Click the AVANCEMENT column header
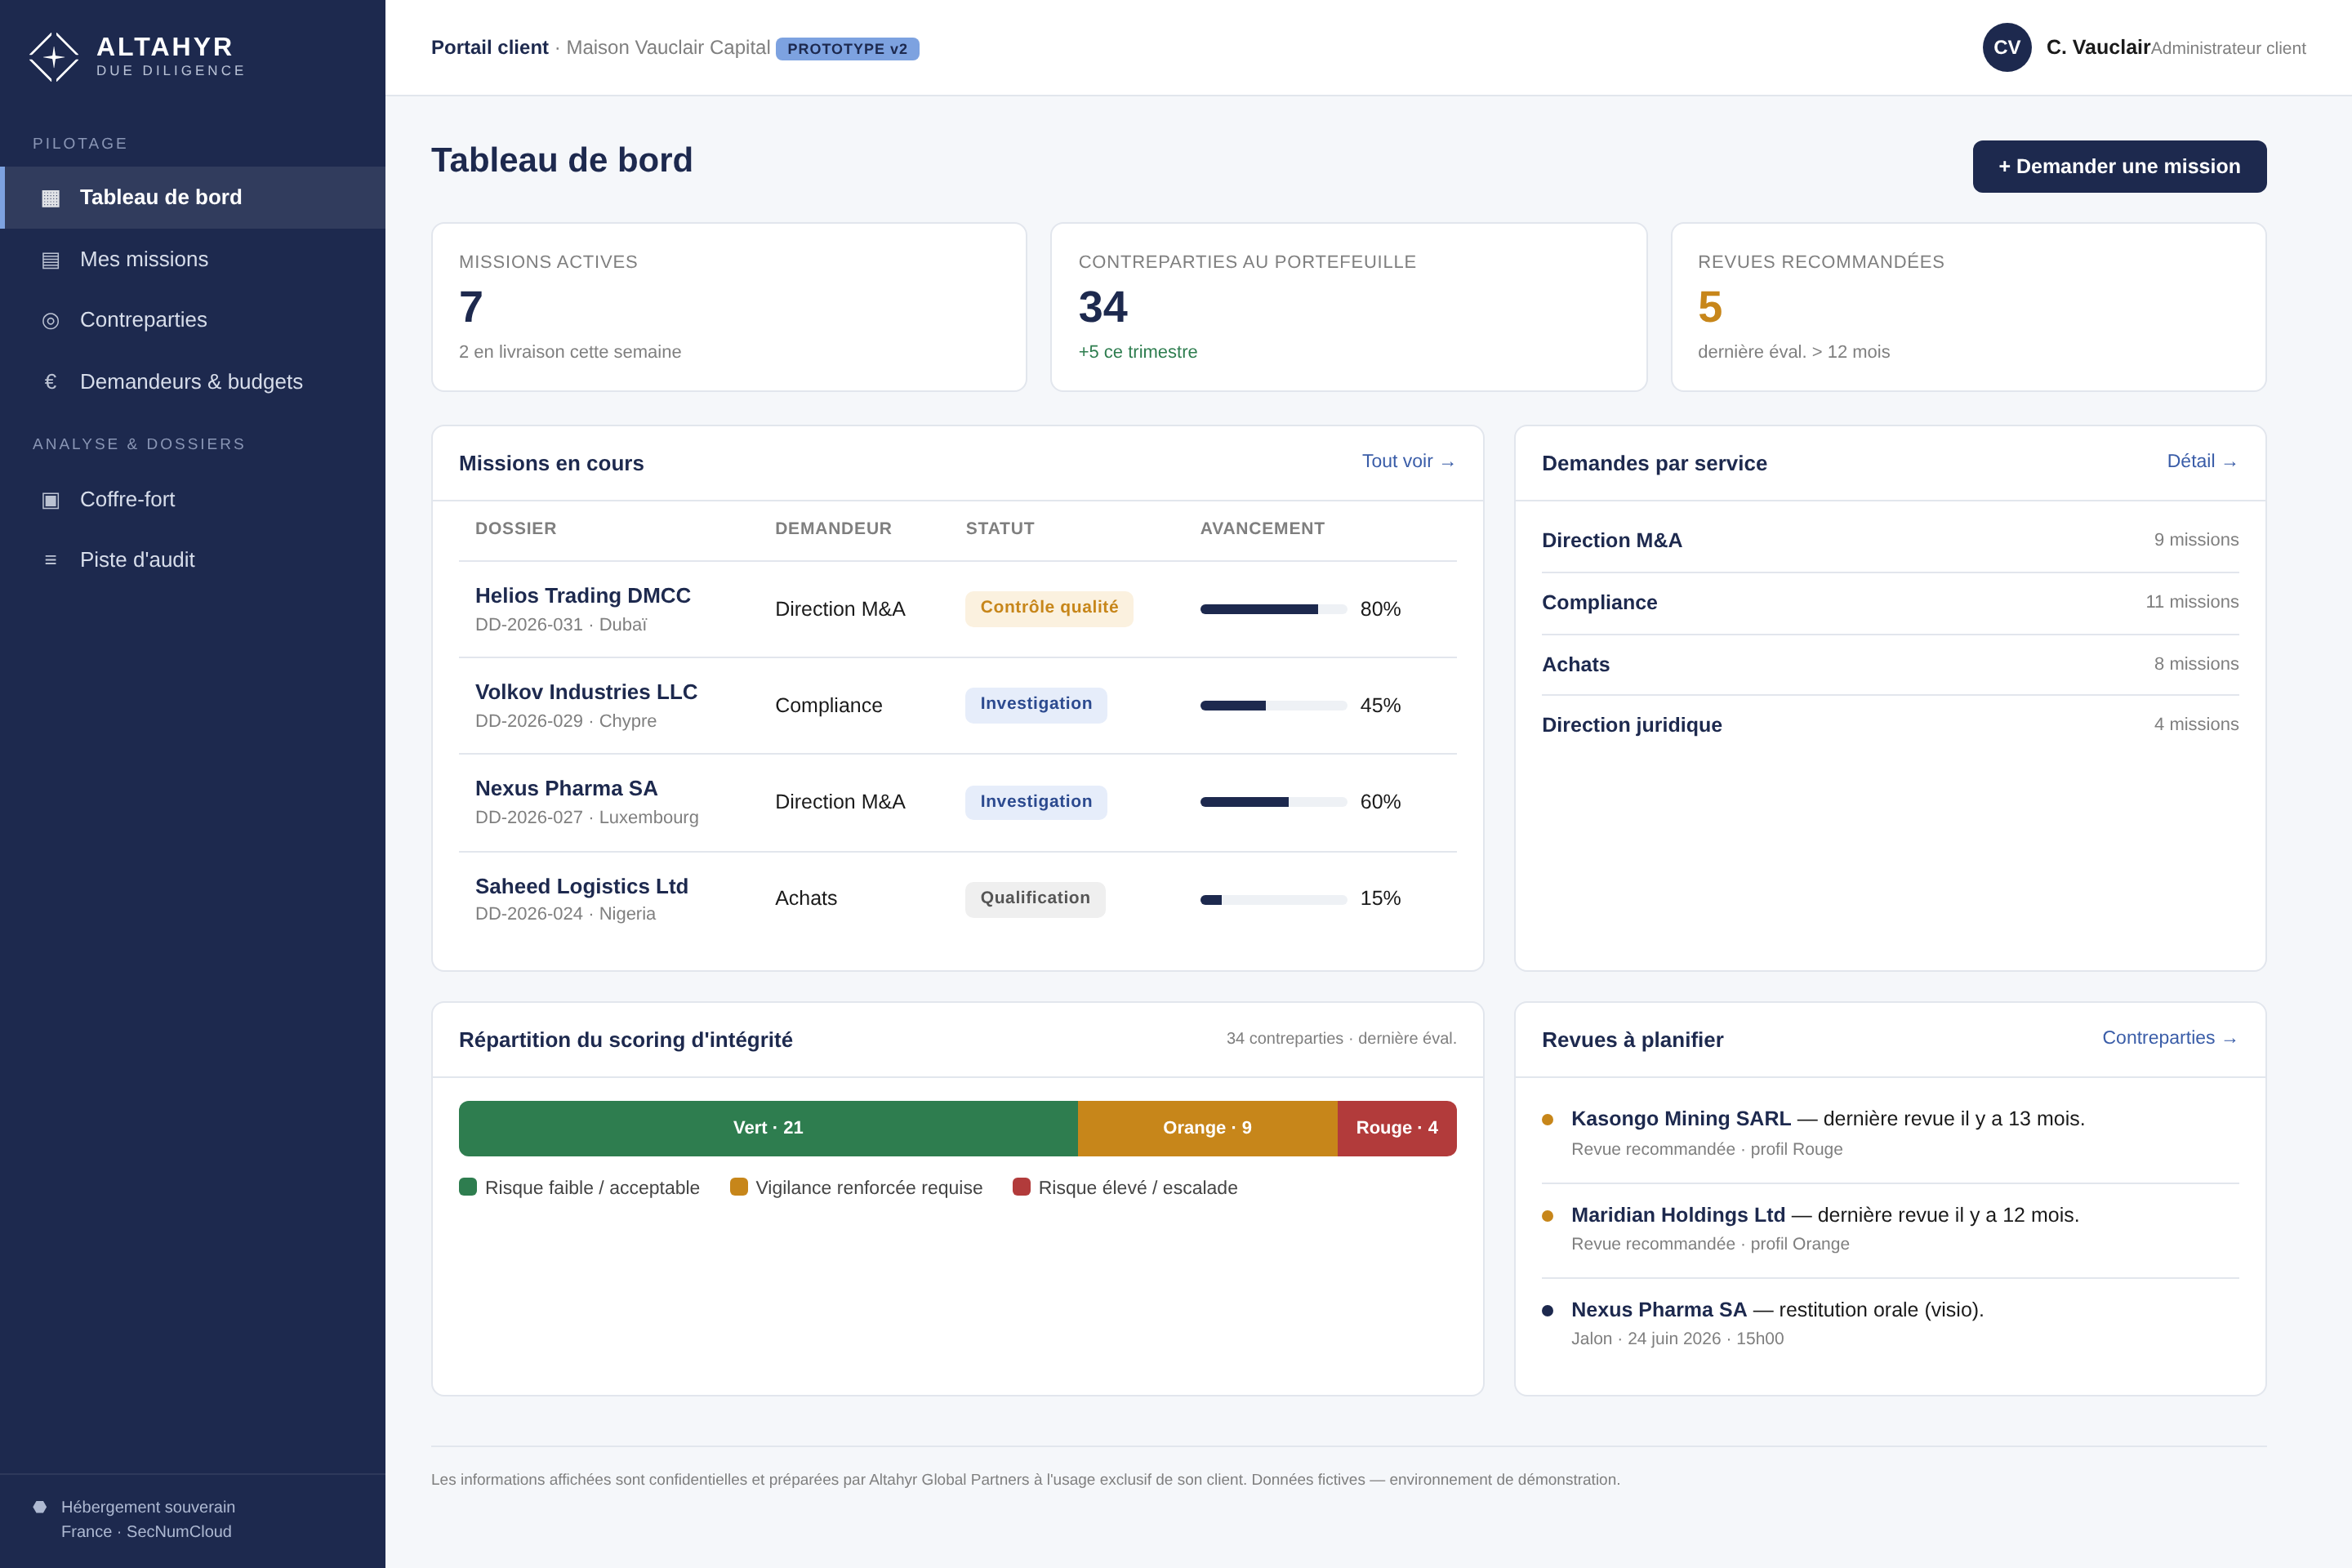Viewport: 2352px width, 1568px height. (x=1262, y=529)
